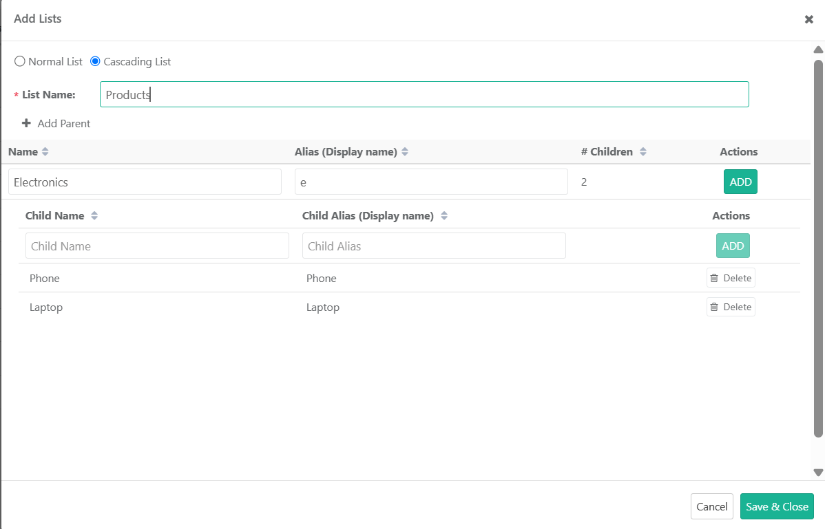Sort by # Children column icon
Viewport: 825px width, 529px height.
[x=643, y=152]
